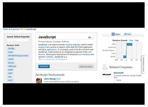This screenshot has width=148, height=107.
Task: Click the Edit Your Skills button
Action: click(x=86, y=67)
